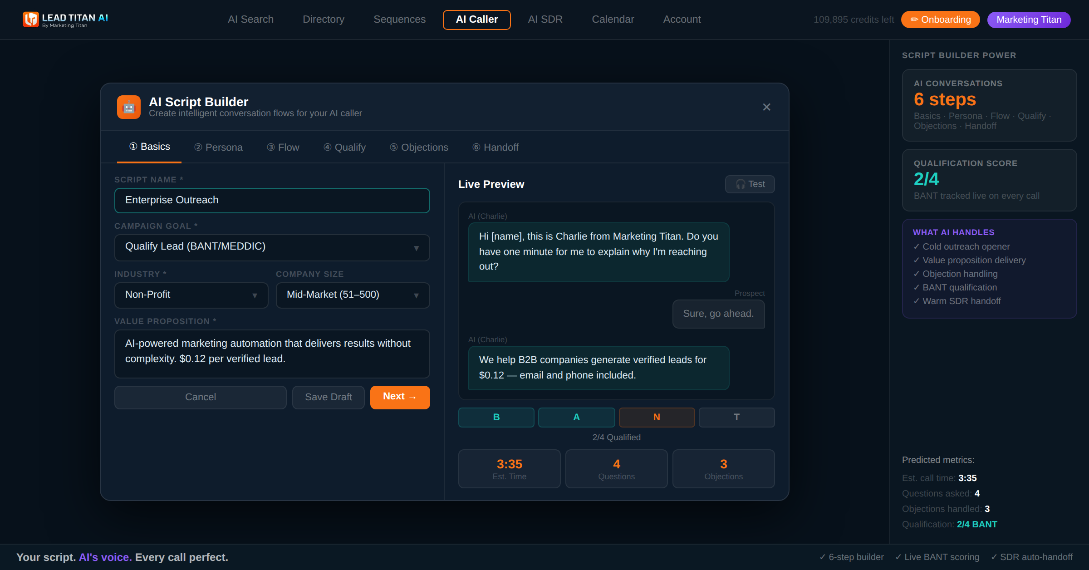Go to AI Search in top navigation
Viewport: 1089px width, 570px height.
250,20
